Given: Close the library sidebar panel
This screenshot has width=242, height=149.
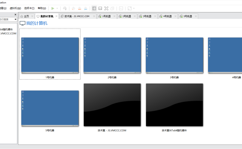Looking at the screenshot, I should tap(15, 15).
